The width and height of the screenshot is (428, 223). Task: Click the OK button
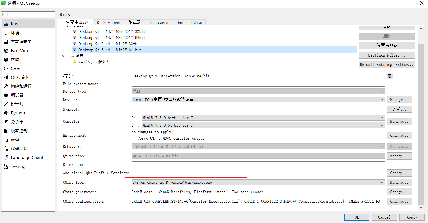357,217
